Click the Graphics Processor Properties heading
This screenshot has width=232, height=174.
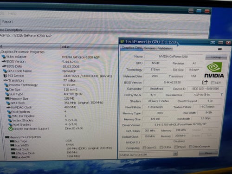pyautogui.click(x=23, y=52)
